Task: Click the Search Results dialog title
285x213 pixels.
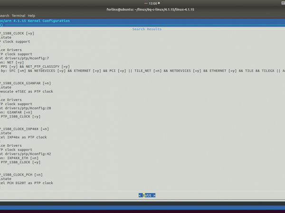Action: (147, 29)
